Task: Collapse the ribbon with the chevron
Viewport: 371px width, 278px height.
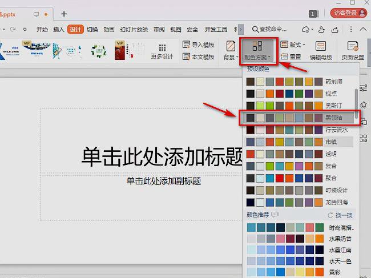Action: click(363, 29)
